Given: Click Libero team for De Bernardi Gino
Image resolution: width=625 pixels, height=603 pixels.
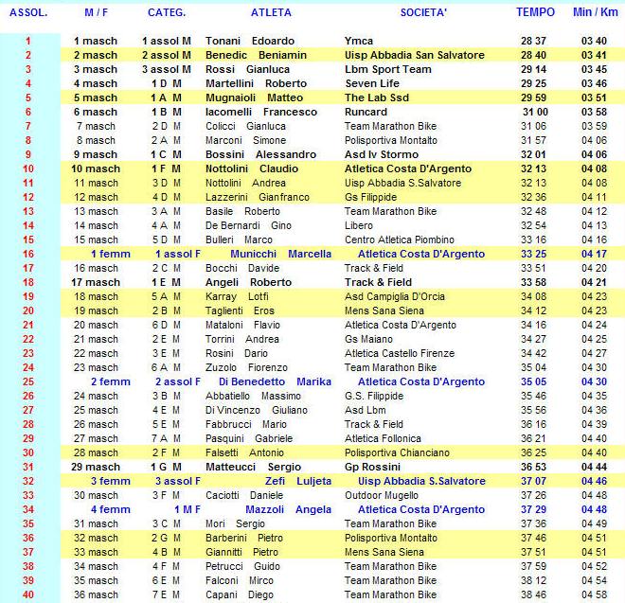Looking at the screenshot, I should [360, 226].
